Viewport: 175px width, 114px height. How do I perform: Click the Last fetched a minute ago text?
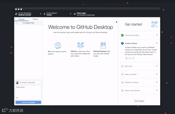(x=85, y=15)
